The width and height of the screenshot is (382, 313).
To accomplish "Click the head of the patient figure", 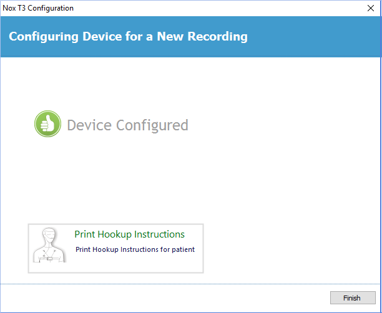I will pos(48,236).
